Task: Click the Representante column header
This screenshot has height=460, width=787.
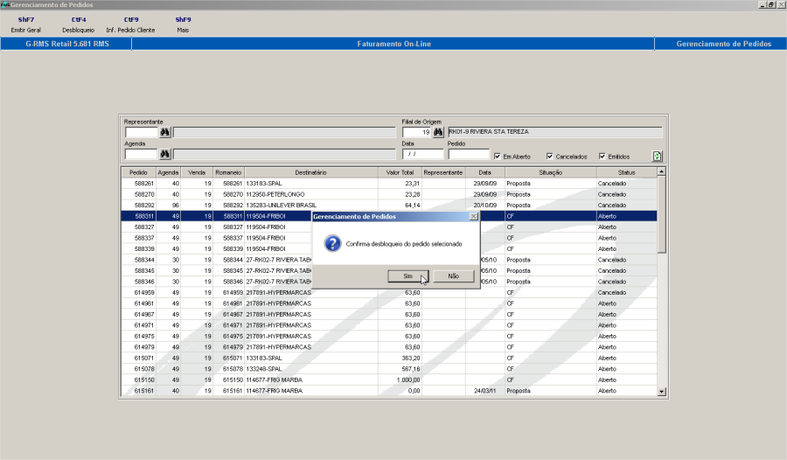Action: point(443,172)
